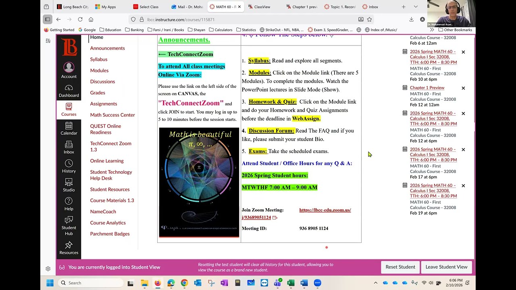516x290 pixels.
Task: Open the Modules course navigation link
Action: pos(99,70)
